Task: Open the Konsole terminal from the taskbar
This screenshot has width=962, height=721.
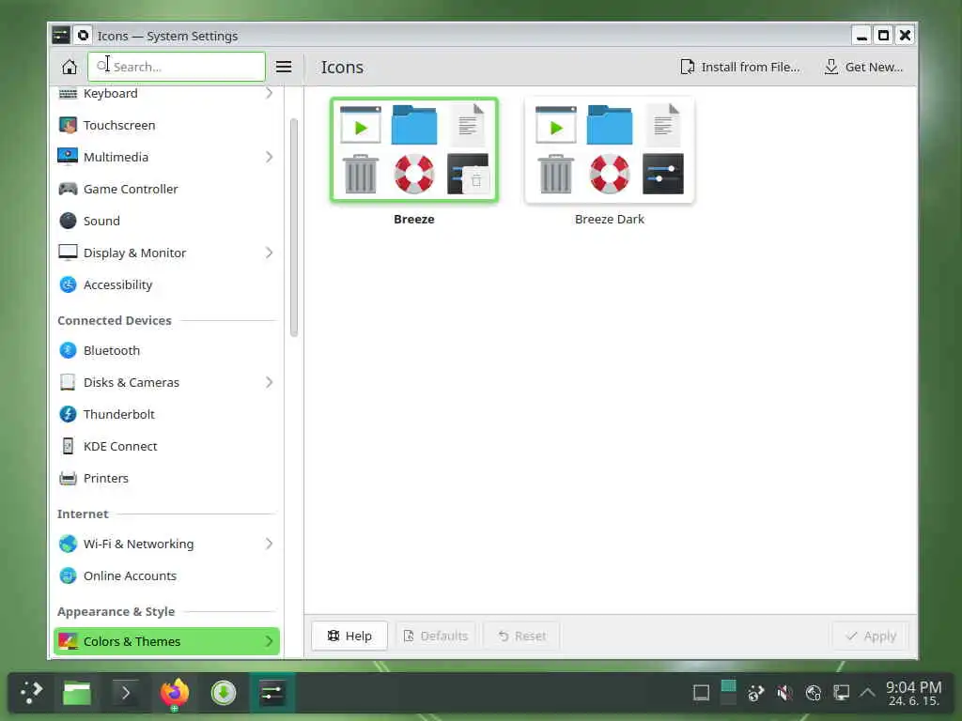Action: (125, 693)
